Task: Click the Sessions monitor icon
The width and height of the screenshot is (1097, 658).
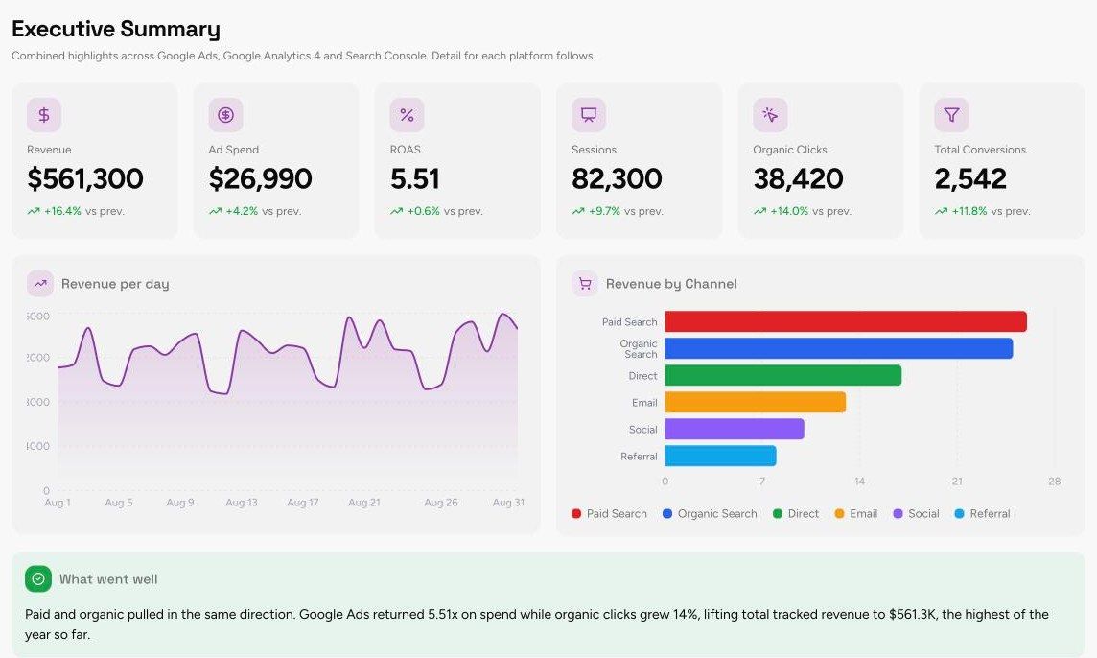Action: point(589,115)
